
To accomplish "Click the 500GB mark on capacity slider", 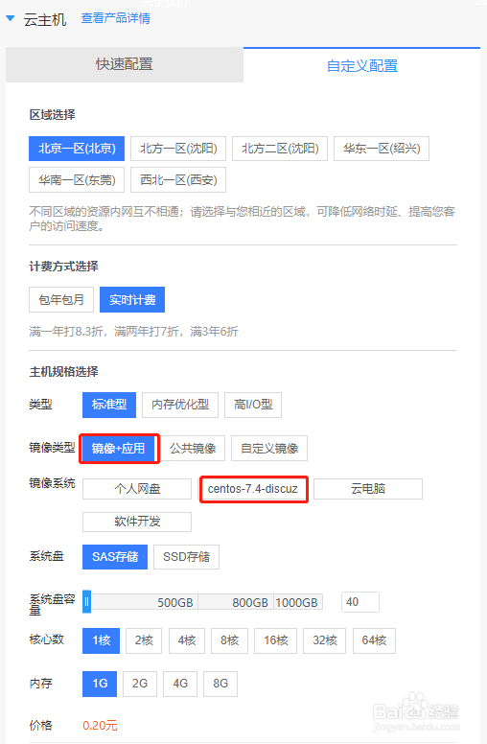I will 175,603.
